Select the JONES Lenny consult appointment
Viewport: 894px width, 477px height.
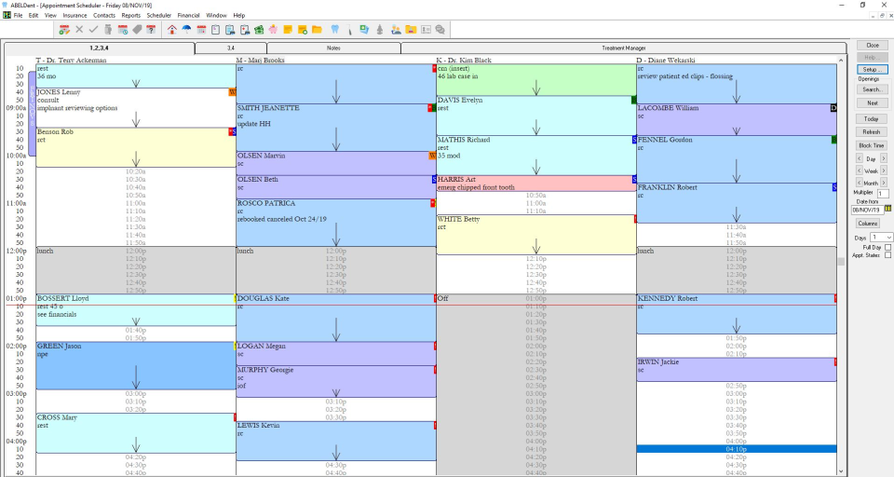pyautogui.click(x=136, y=108)
